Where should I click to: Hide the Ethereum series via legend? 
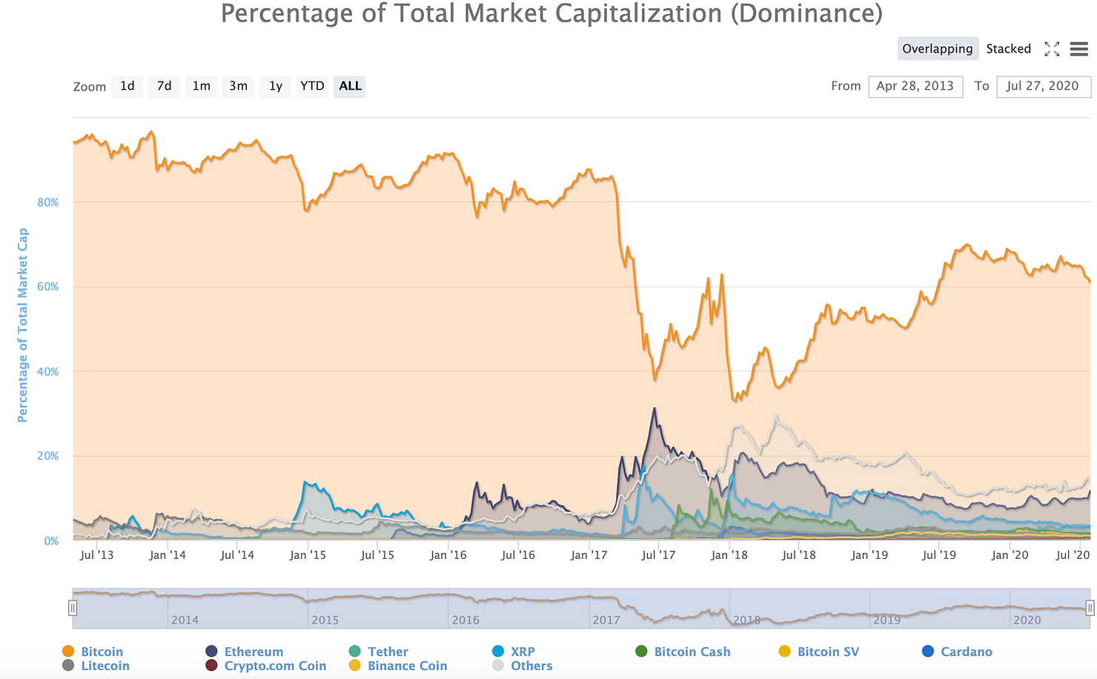[212, 652]
